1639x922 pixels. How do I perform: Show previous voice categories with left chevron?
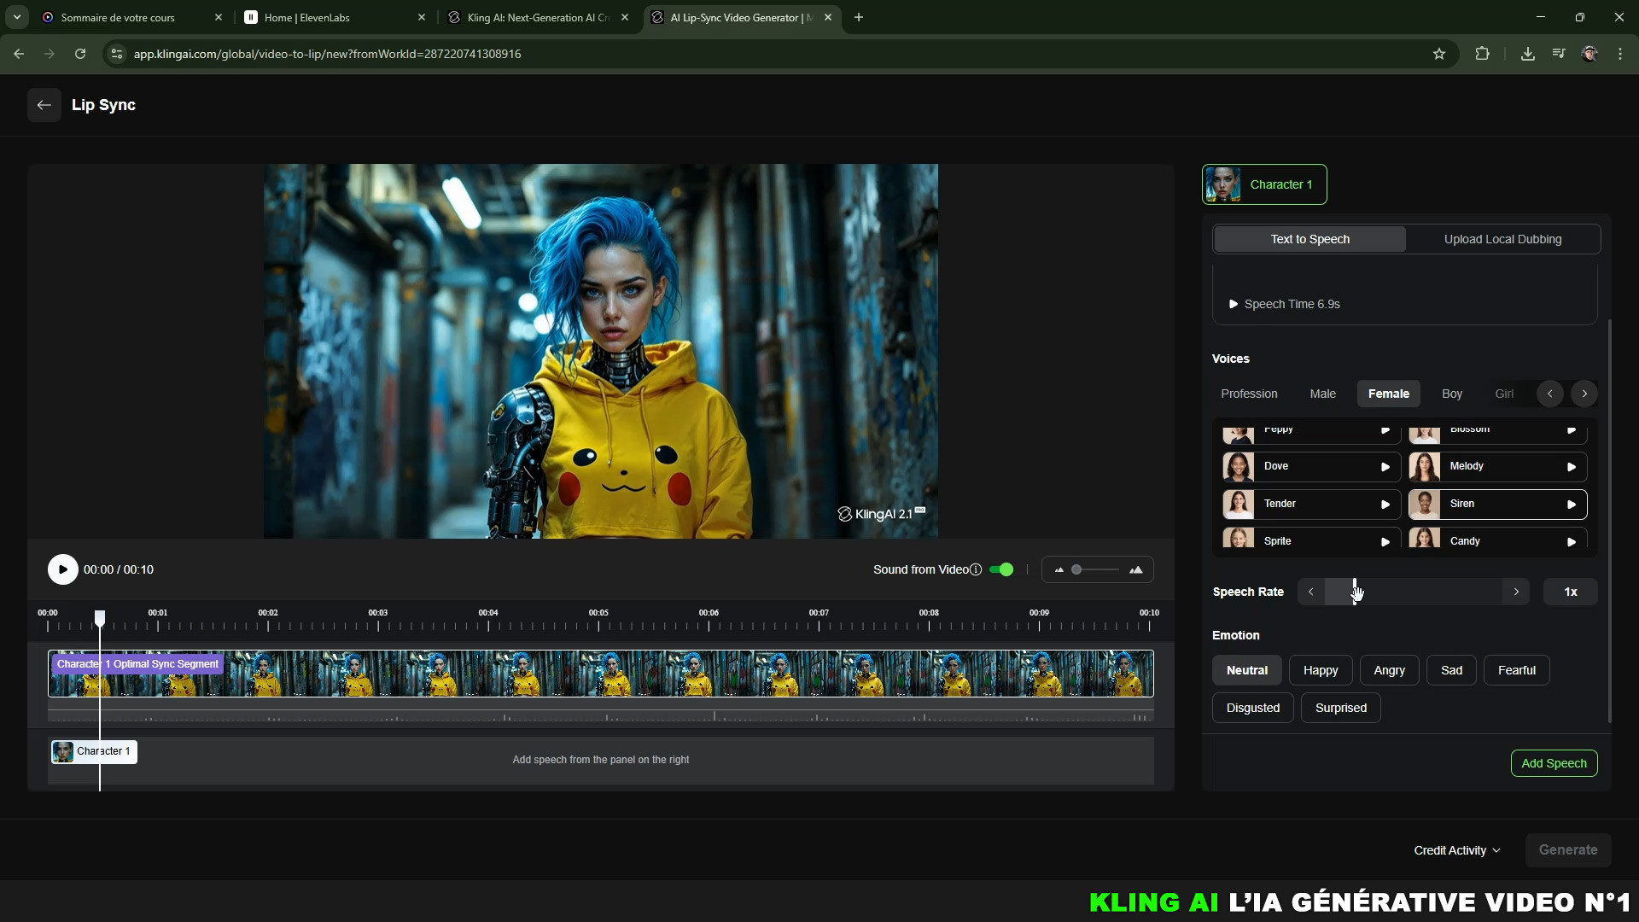(1549, 394)
